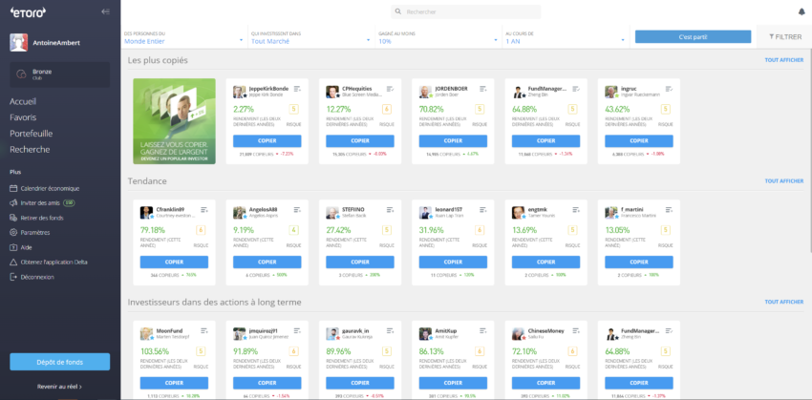Open Favoris in the sidebar
The height and width of the screenshot is (400, 812).
coord(23,117)
